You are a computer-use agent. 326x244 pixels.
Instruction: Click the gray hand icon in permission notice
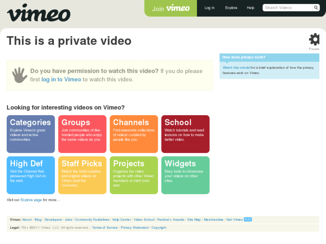(20, 75)
